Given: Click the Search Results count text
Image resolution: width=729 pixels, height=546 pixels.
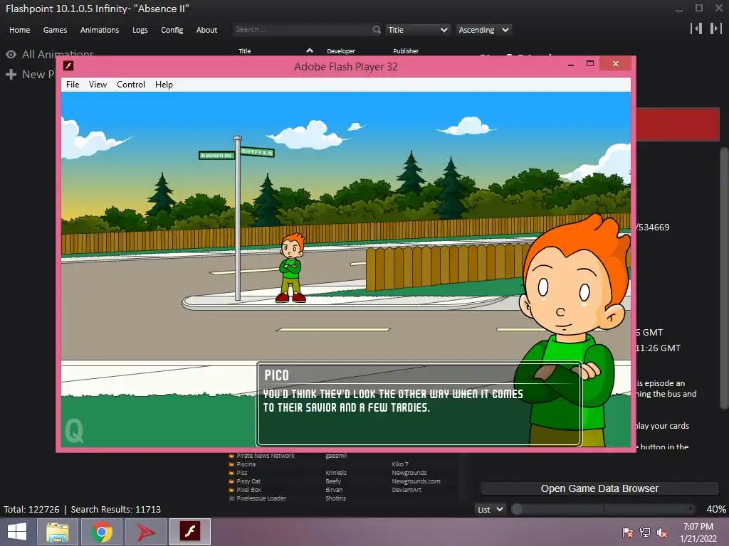Looking at the screenshot, I should (x=116, y=509).
